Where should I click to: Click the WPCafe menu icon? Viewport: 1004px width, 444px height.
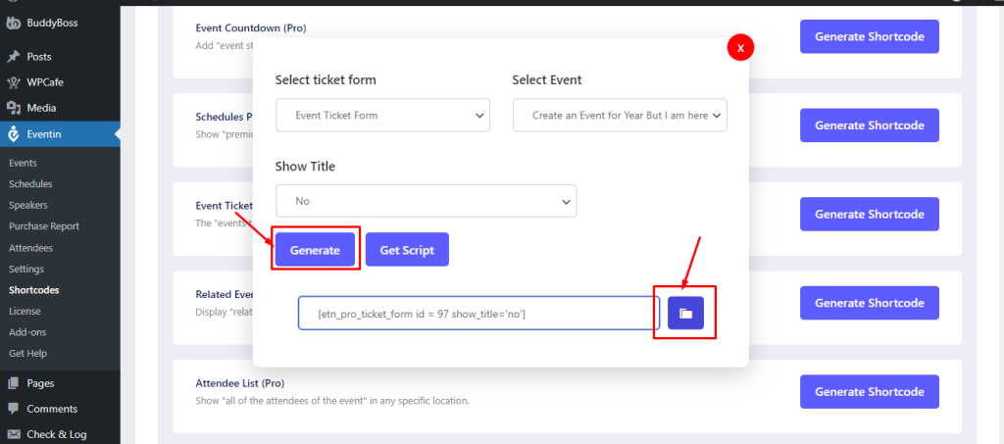tap(13, 82)
